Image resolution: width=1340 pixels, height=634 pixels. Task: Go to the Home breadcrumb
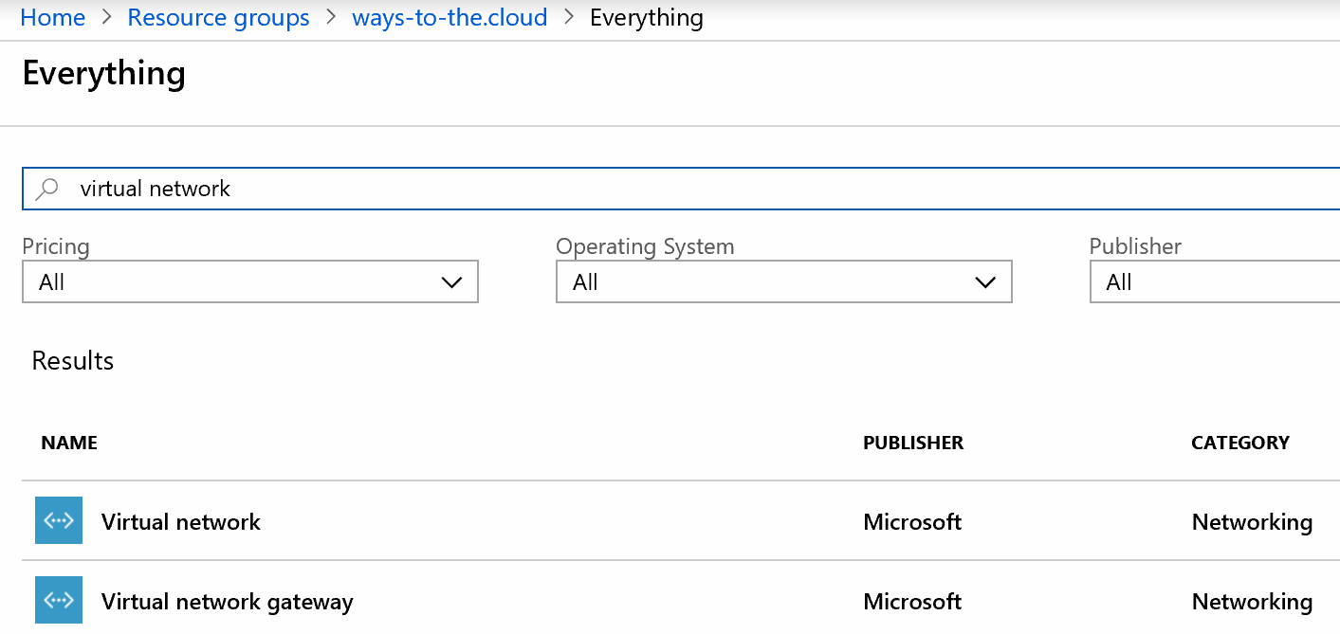pos(52,18)
